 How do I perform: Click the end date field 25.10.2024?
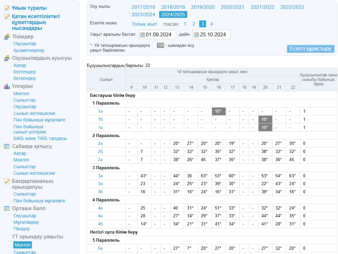click(x=214, y=35)
